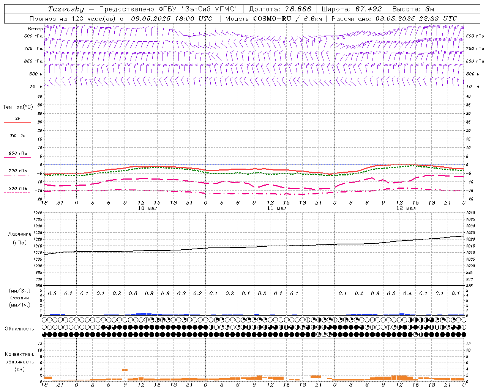The width and height of the screenshot is (486, 388).
Task: Click the precipitation value '0.6'
Action: (x=133, y=293)
